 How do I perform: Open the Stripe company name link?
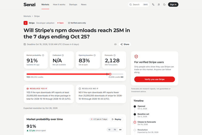coord(32,23)
